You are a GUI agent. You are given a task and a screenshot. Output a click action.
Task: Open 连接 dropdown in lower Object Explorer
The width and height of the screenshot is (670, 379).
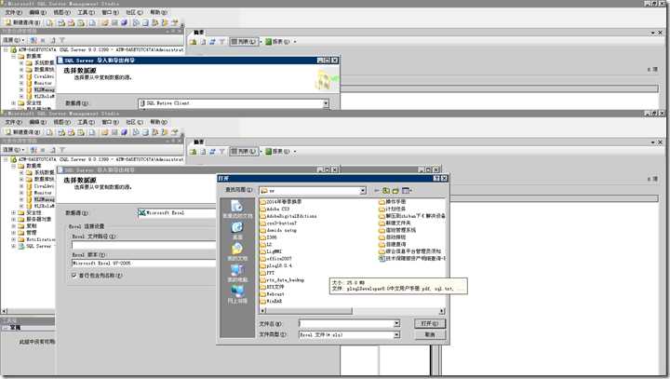coord(13,150)
